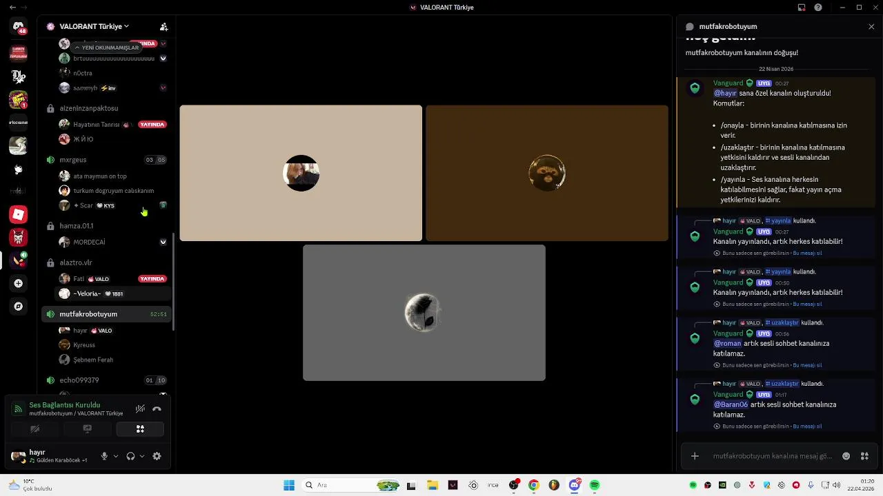This screenshot has width=883, height=496.
Task: Open the microphone input options arrow
Action: click(x=115, y=456)
